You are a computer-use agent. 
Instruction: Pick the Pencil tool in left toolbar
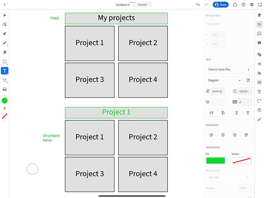coord(5,43)
